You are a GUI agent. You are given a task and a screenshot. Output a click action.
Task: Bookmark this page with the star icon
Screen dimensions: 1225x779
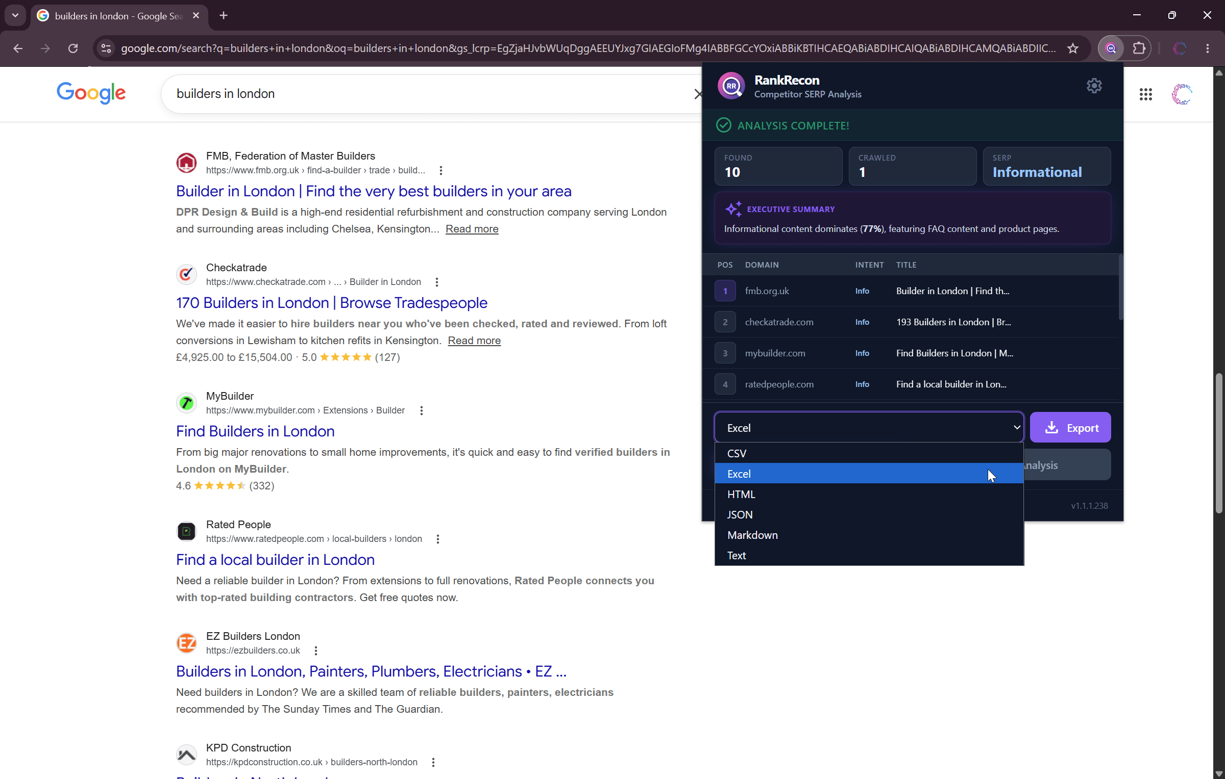1073,48
